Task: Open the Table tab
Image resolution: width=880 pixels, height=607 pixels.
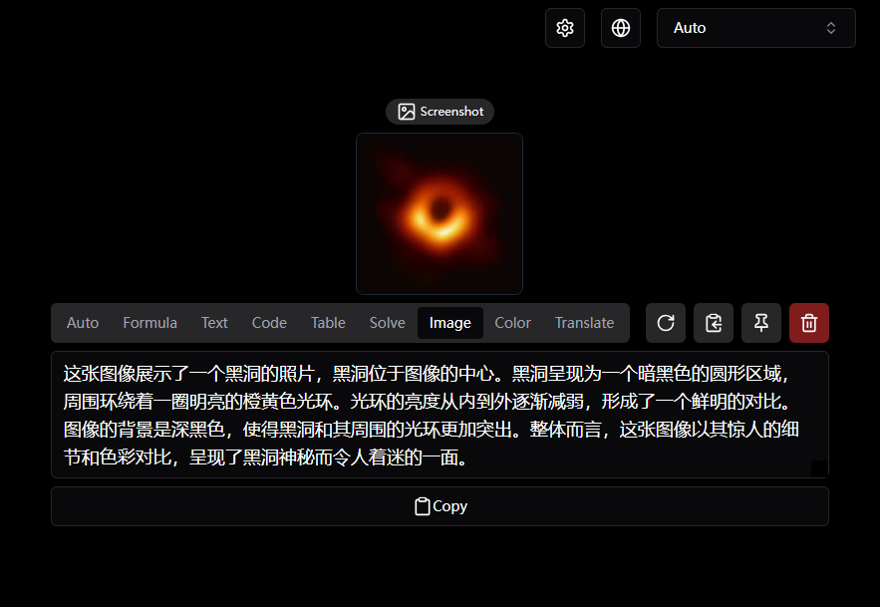Action: click(328, 323)
